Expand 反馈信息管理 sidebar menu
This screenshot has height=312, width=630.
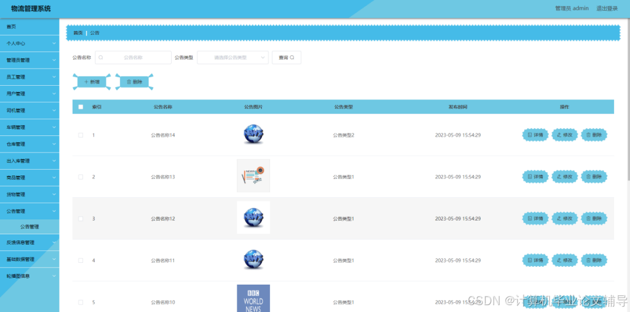[29, 243]
